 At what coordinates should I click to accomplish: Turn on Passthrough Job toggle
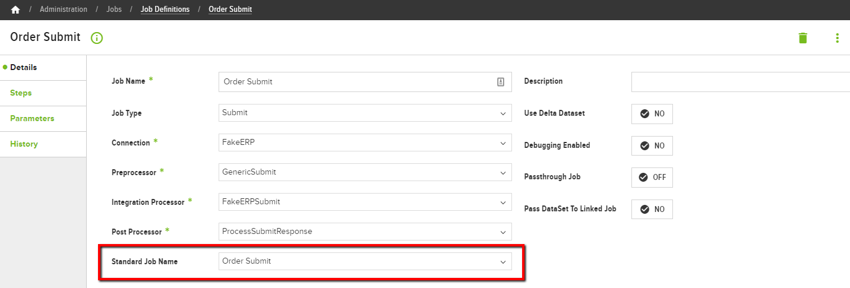coord(652,177)
